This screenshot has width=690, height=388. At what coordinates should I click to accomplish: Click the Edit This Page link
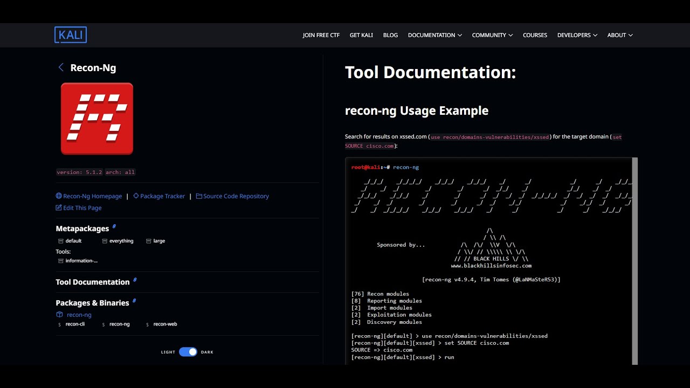tap(82, 207)
